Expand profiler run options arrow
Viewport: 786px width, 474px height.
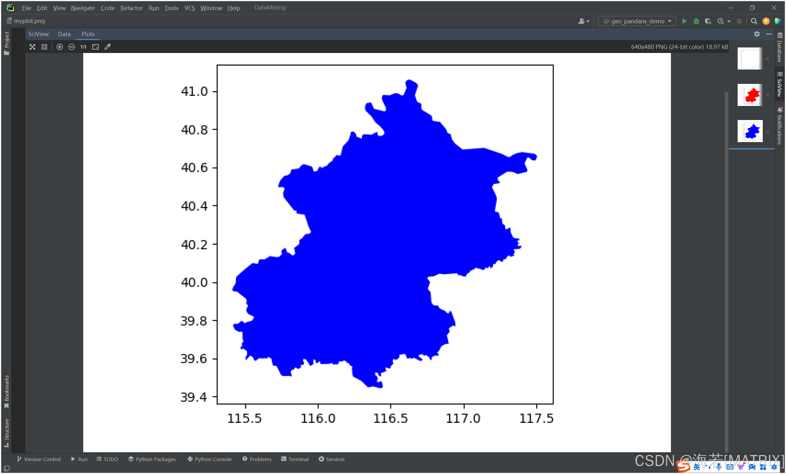[x=729, y=21]
